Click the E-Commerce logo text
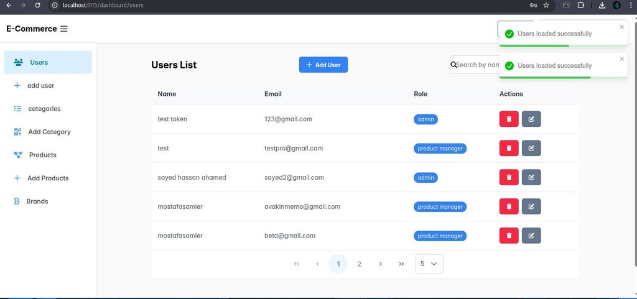 click(x=32, y=29)
